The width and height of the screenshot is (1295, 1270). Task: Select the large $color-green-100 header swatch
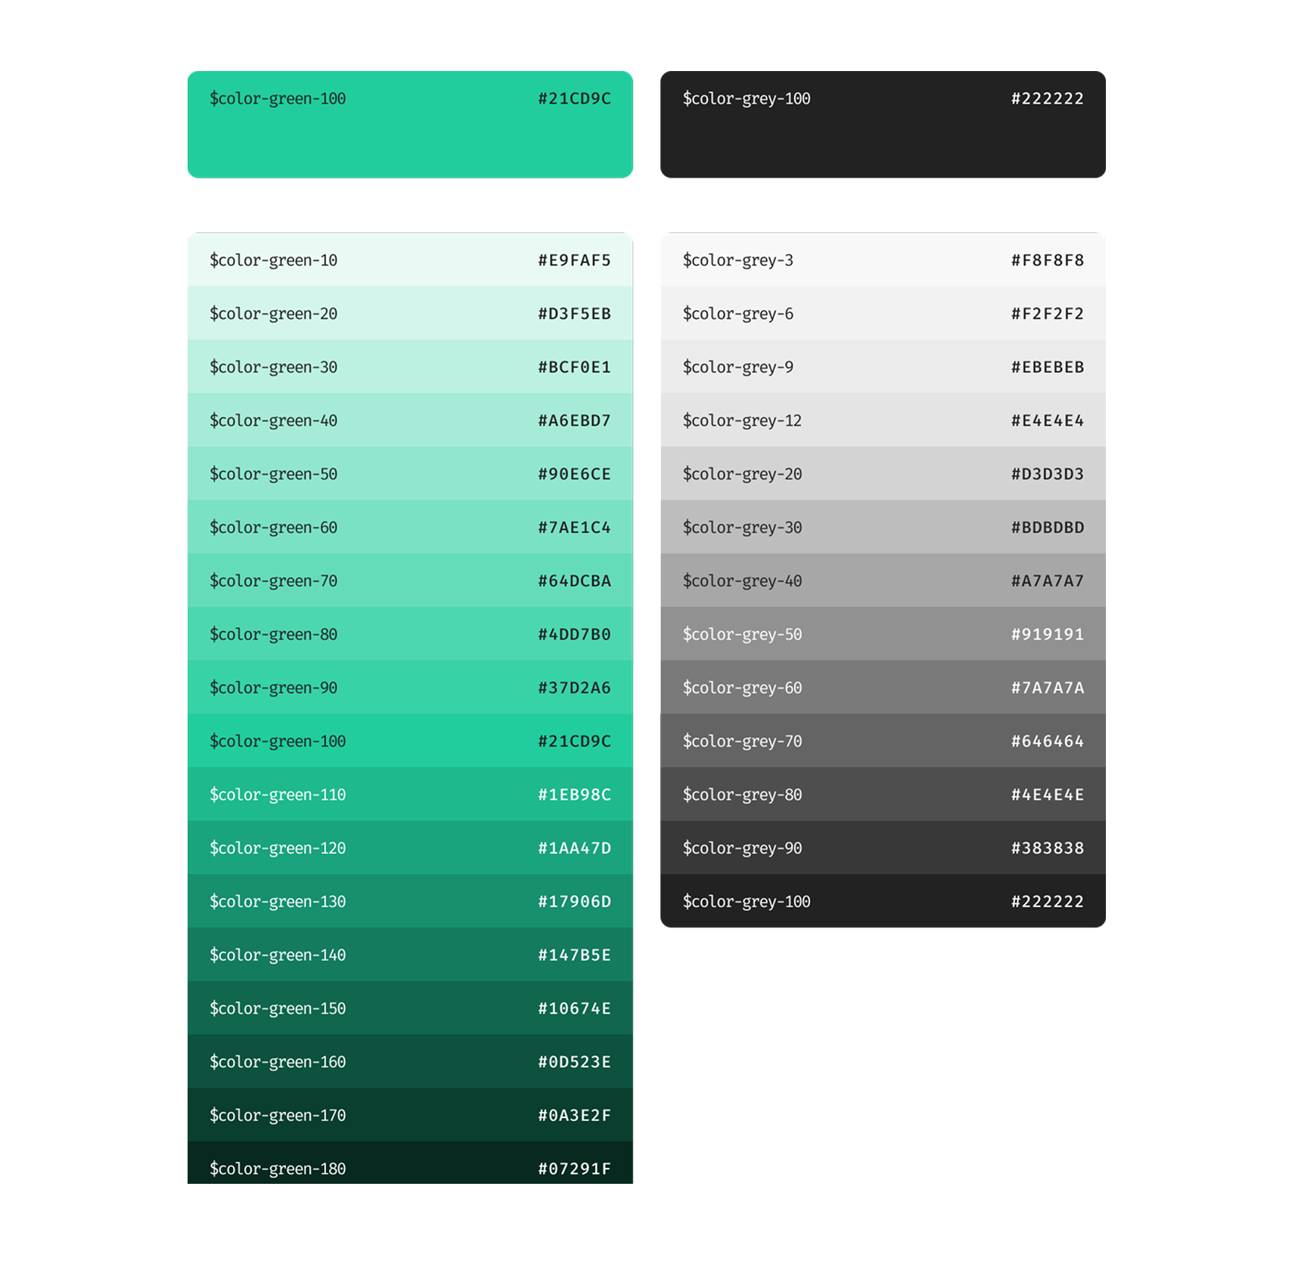click(x=410, y=125)
